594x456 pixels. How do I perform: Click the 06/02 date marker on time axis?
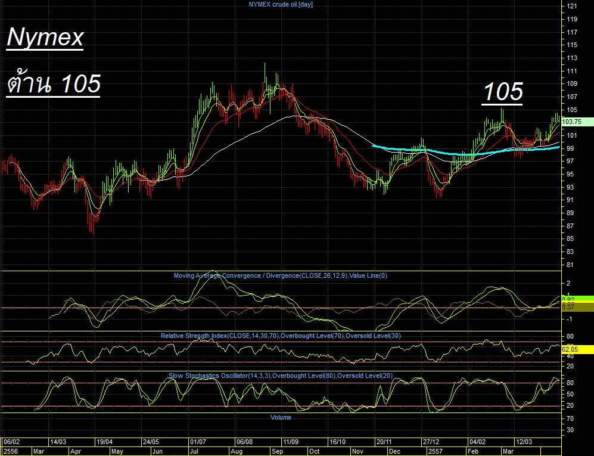[12, 442]
